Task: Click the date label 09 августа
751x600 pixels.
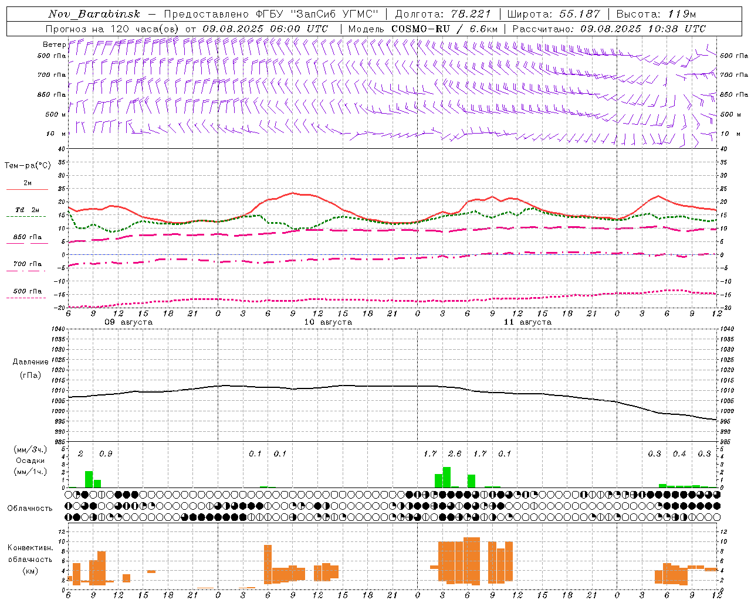Action: pos(128,322)
